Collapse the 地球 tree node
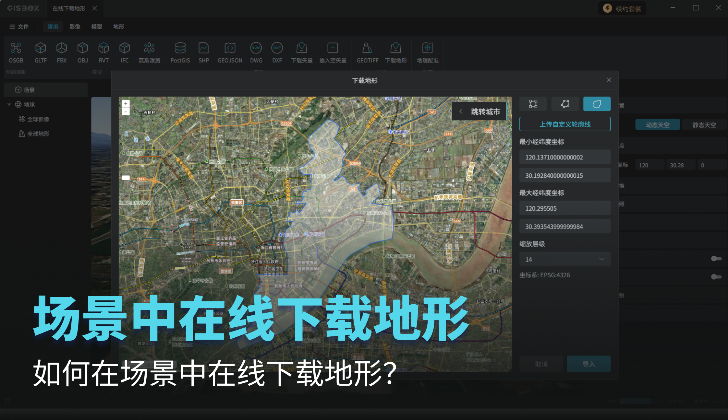Image resolution: width=728 pixels, height=420 pixels. (9, 105)
